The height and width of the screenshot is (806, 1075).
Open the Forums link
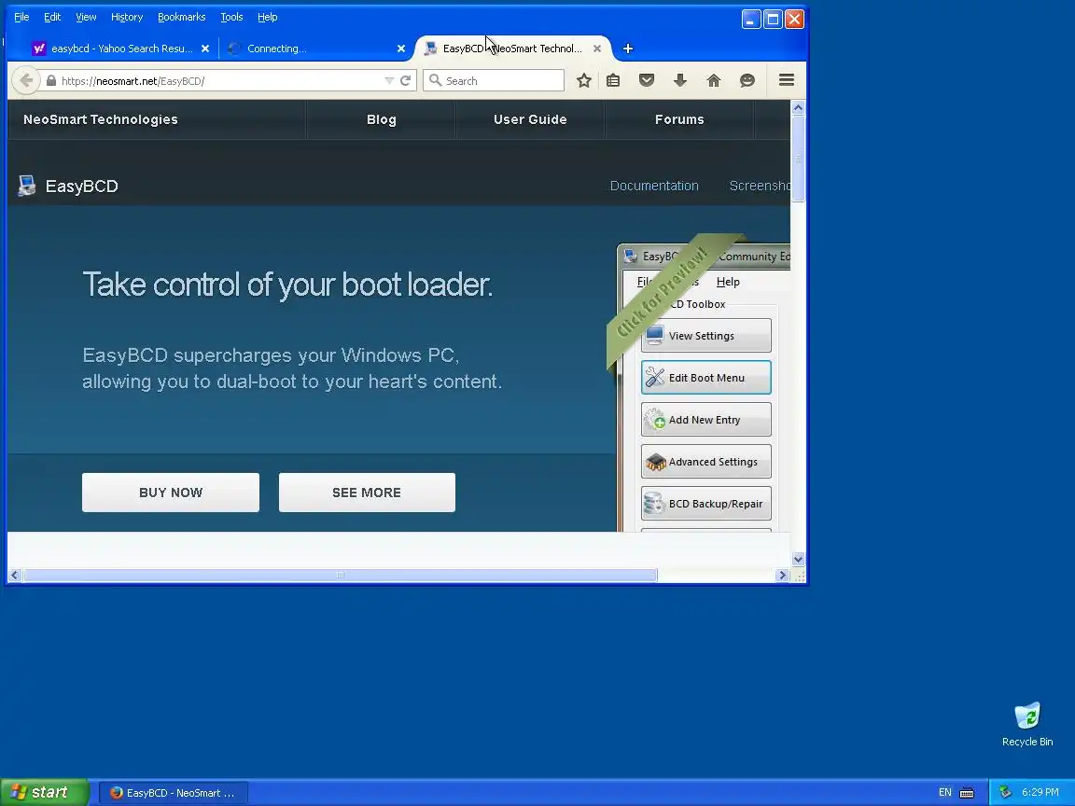click(679, 119)
